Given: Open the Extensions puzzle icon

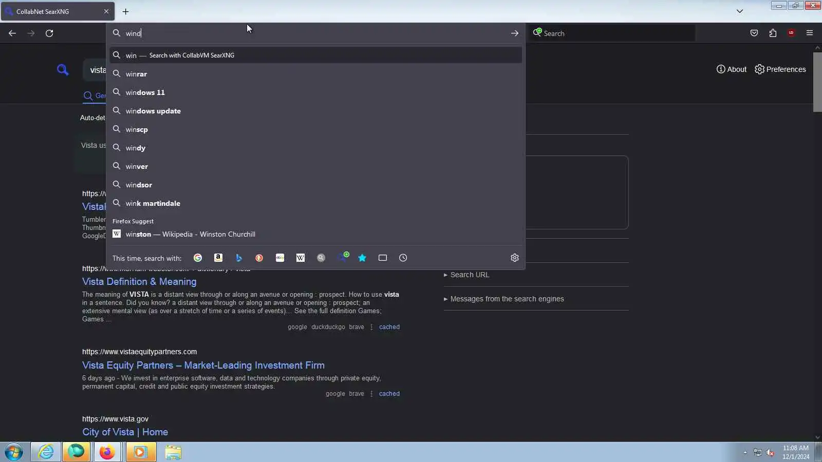Looking at the screenshot, I should [x=773, y=33].
